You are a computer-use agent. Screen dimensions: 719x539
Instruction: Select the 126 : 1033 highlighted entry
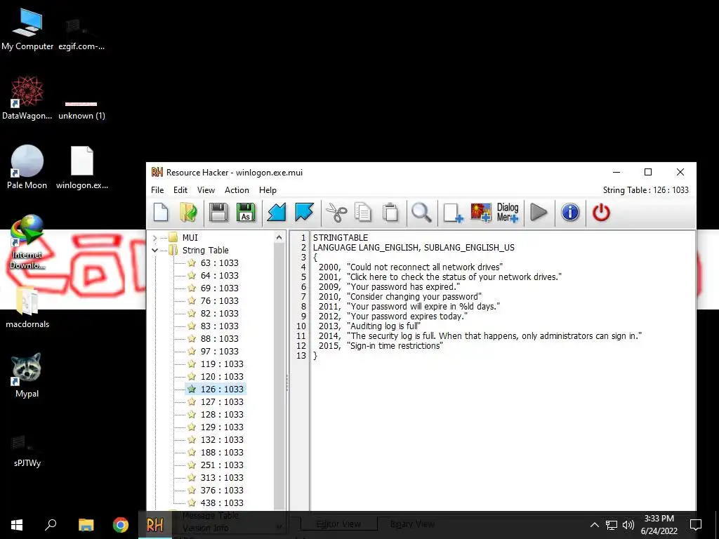point(221,389)
